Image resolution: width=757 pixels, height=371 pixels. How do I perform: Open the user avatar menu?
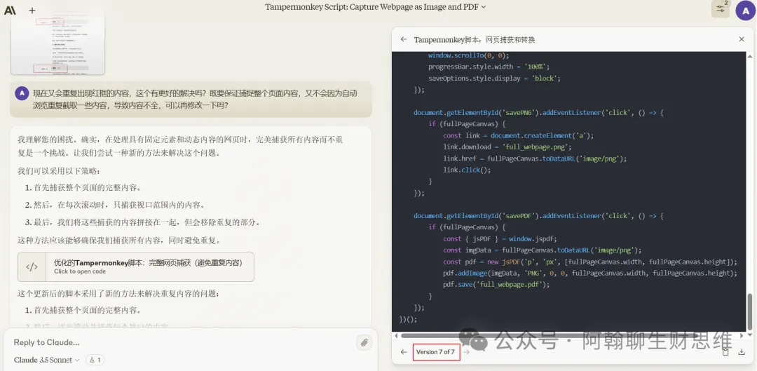[x=745, y=10]
